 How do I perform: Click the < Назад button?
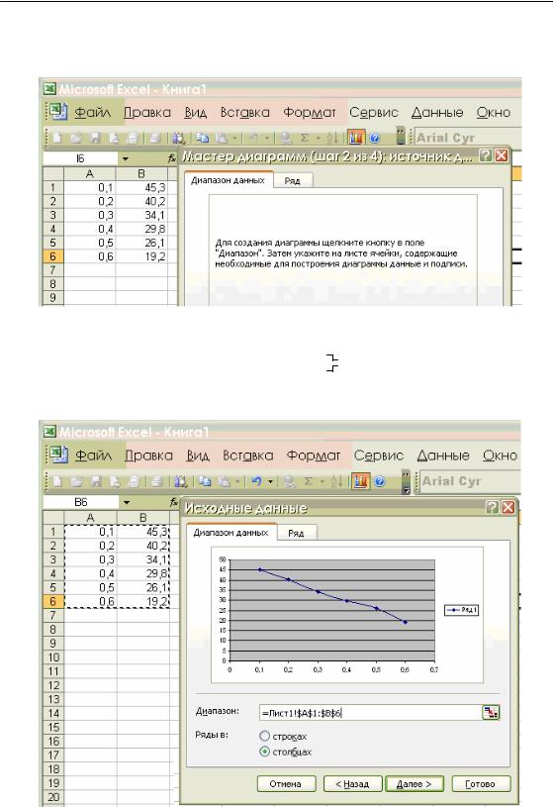352,784
